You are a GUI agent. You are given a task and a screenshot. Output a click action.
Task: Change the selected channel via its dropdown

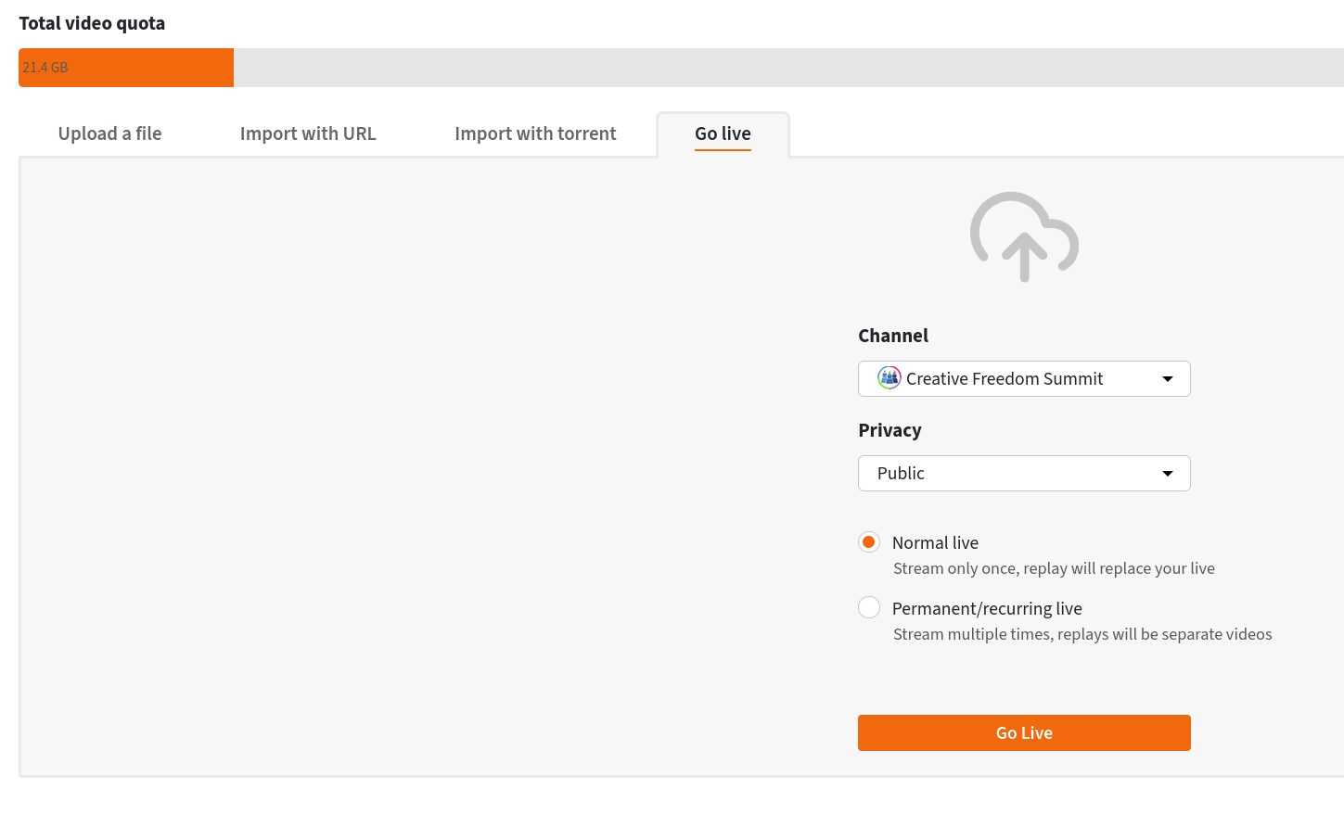tap(1168, 378)
